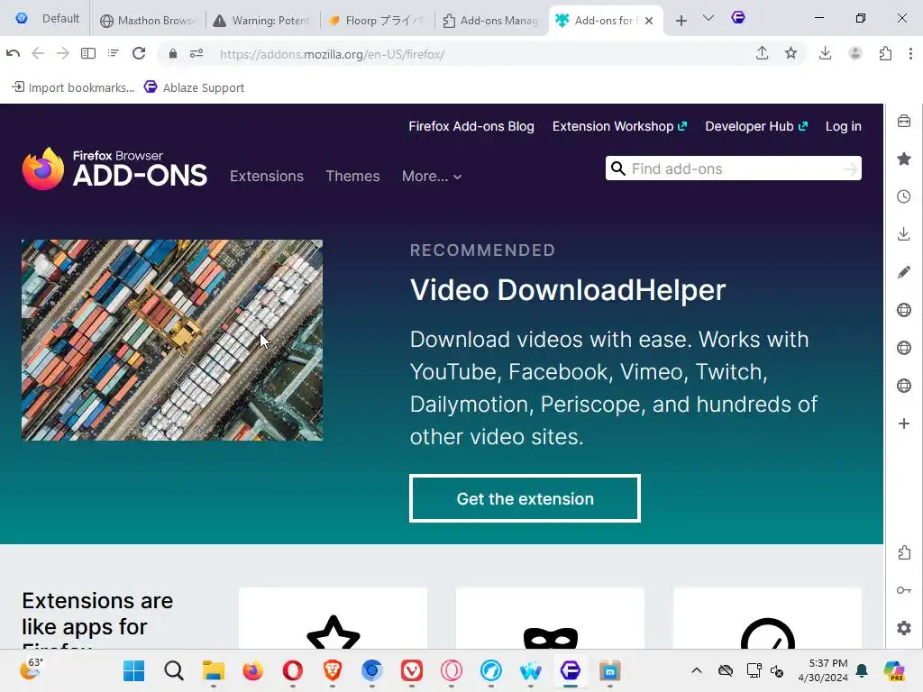The height and width of the screenshot is (692, 923).
Task: Open the Default workspace tab
Action: [x=48, y=19]
